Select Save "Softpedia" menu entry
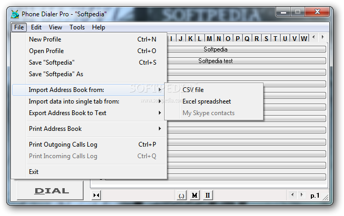The width and height of the screenshot is (344, 216). (89, 63)
